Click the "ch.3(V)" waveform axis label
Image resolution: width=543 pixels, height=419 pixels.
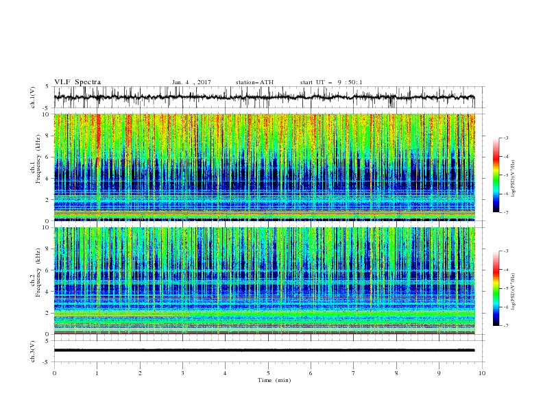(x=32, y=351)
